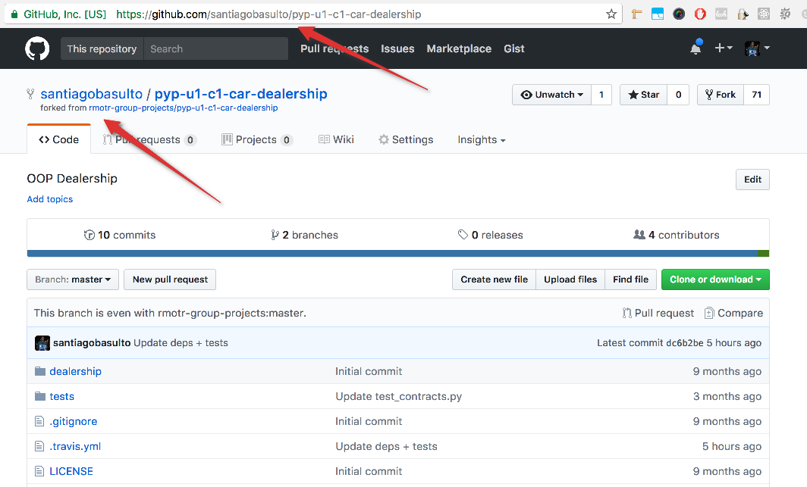Click the color wheel extension icon
Image resolution: width=807 pixels, height=487 pixels.
tap(679, 14)
